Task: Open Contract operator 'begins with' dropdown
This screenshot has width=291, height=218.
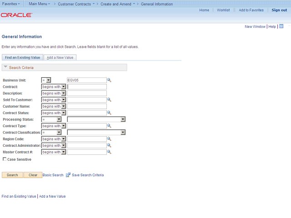Action: pos(54,87)
